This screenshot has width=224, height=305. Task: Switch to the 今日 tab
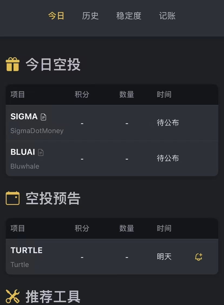(x=56, y=16)
